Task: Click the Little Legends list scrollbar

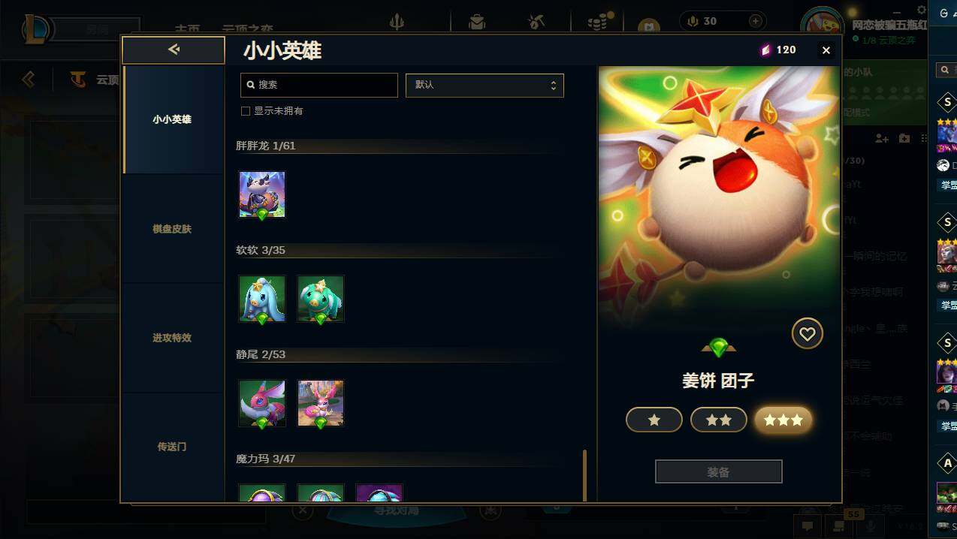Action: pyautogui.click(x=585, y=475)
